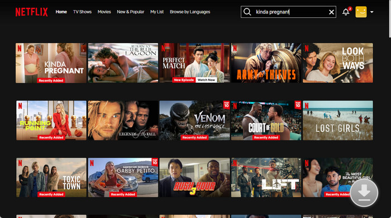The width and height of the screenshot is (391, 218).
Task: Select the Venom The Last Dance thumbnail
Action: pyautogui.click(x=194, y=120)
